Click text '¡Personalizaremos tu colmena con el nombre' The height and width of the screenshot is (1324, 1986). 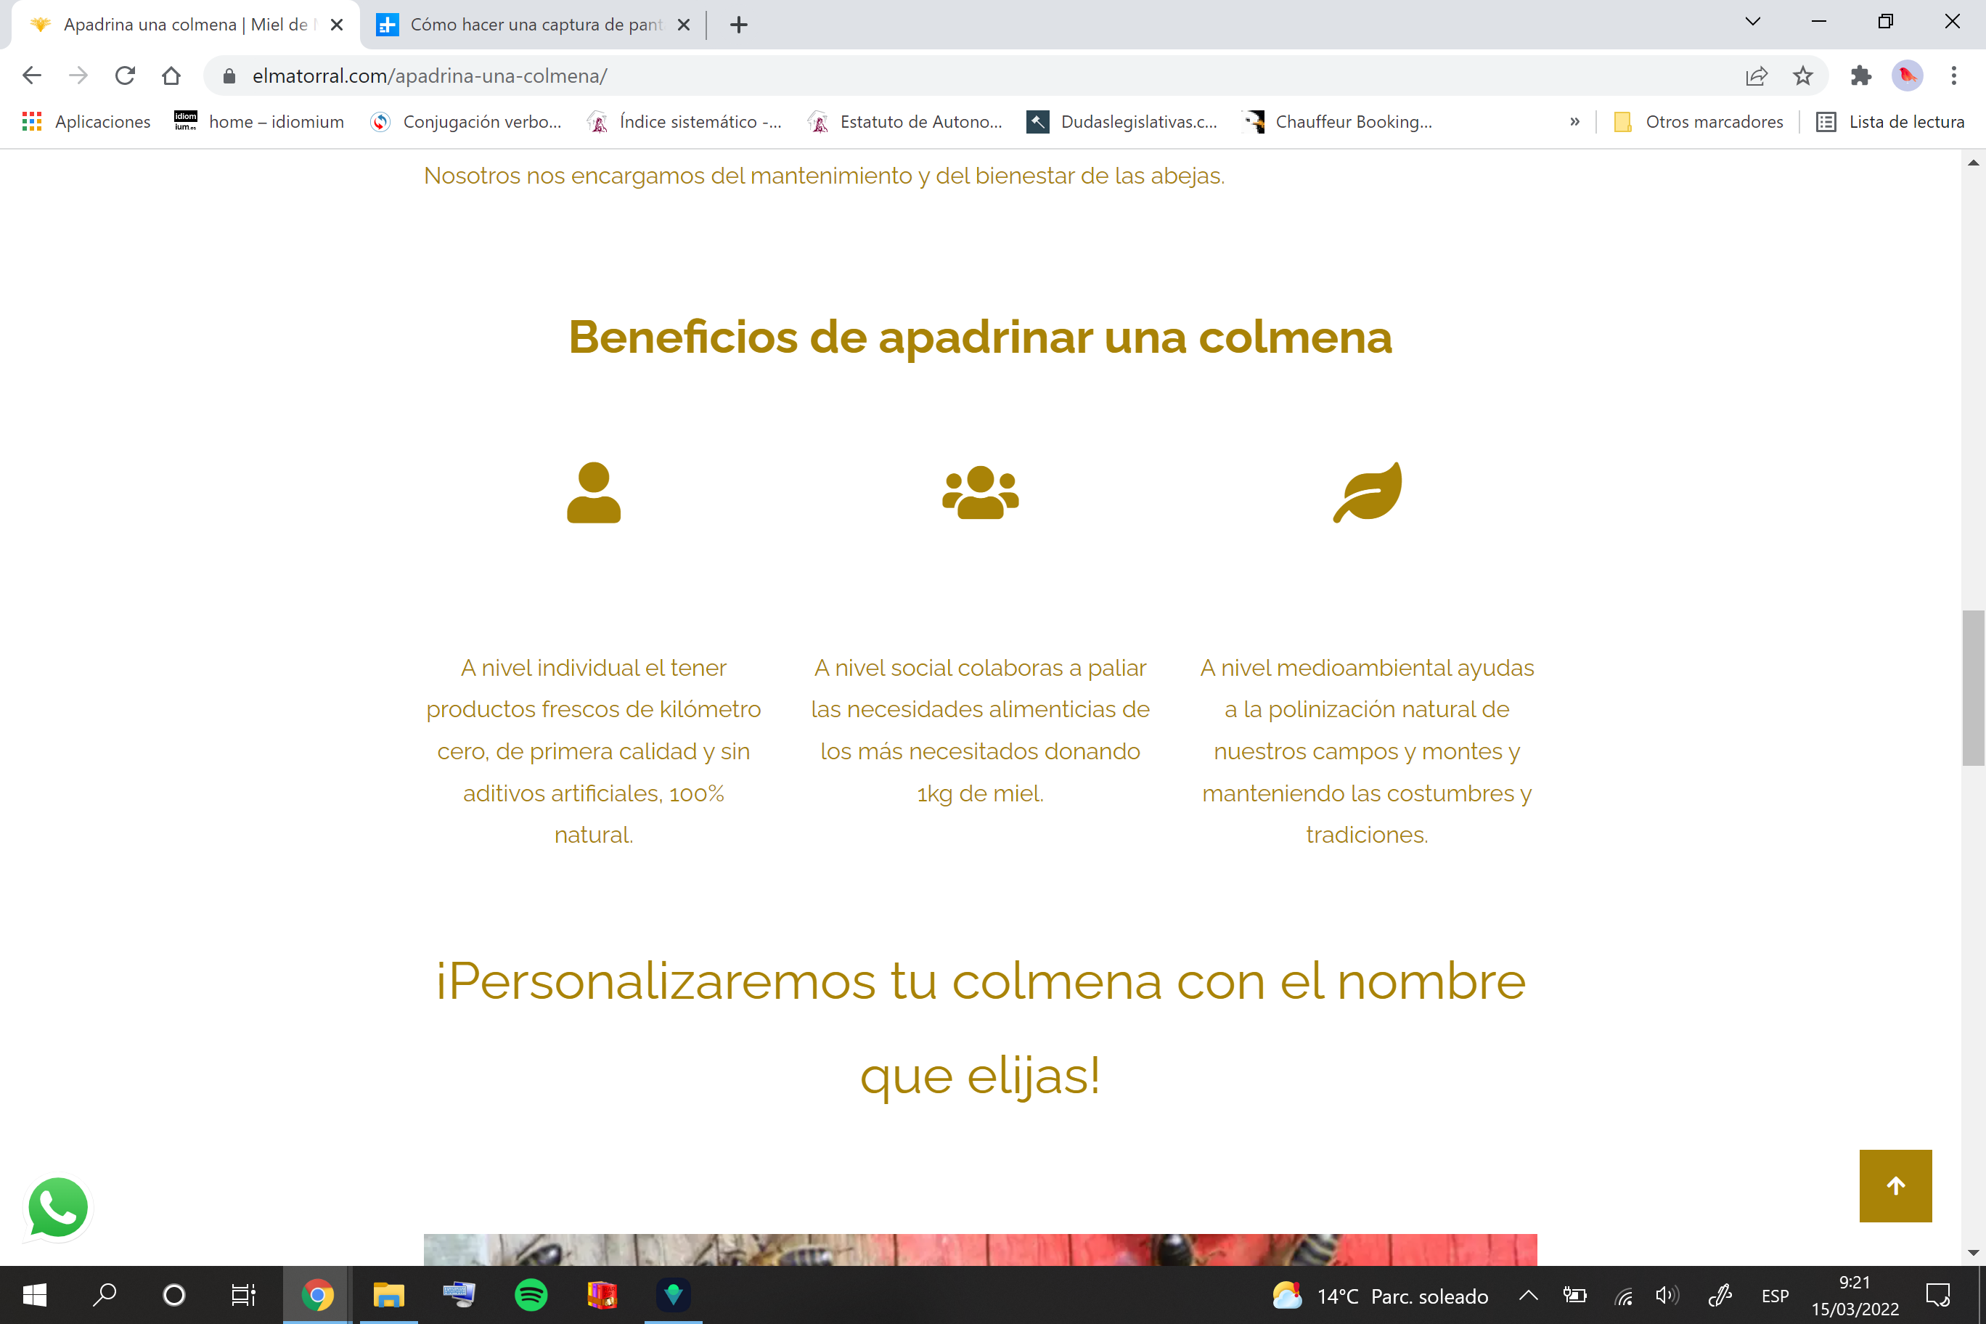coord(981,982)
